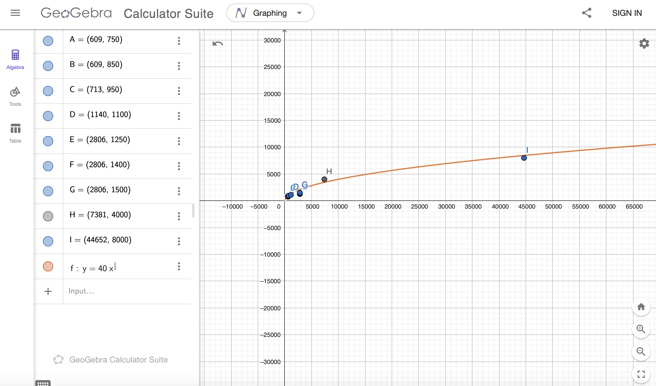
Task: Click the Input field
Action: point(127,291)
